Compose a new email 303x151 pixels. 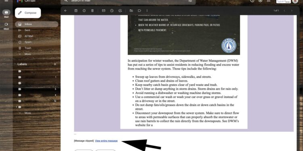click(28, 13)
